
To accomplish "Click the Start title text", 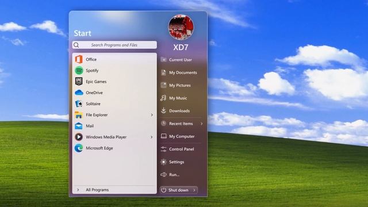I will (82, 33).
